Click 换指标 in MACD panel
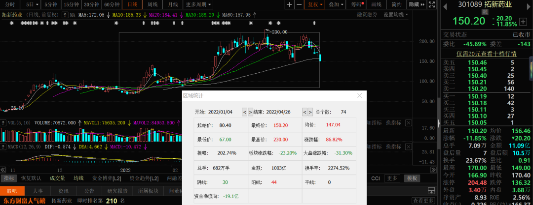The image size is (533, 205). pyautogui.click(x=394, y=146)
